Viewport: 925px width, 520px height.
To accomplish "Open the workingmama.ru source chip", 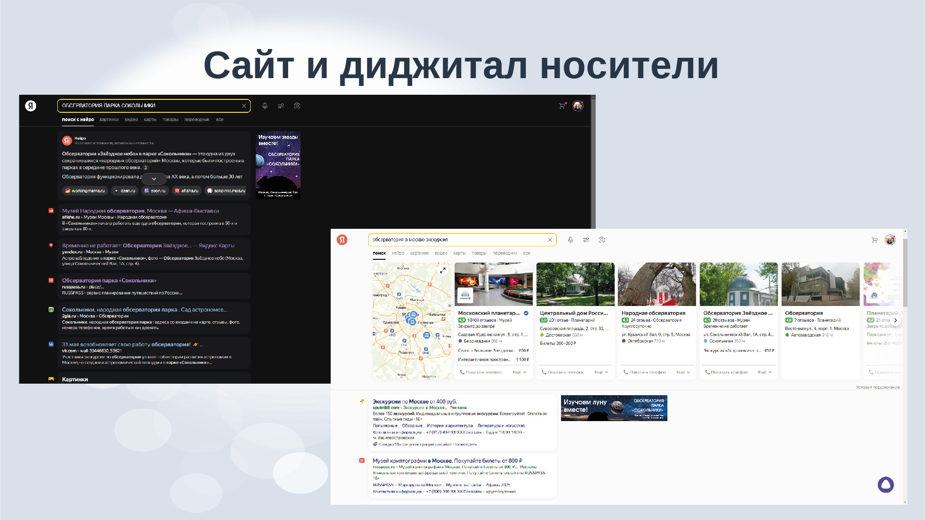I will coord(85,191).
